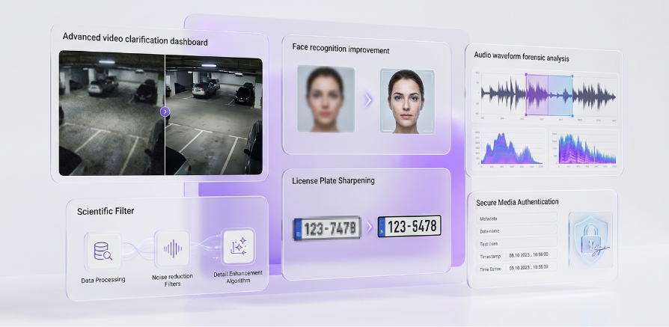Image resolution: width=669 pixels, height=327 pixels.
Task: Click the Data-name field
Action: (x=516, y=230)
